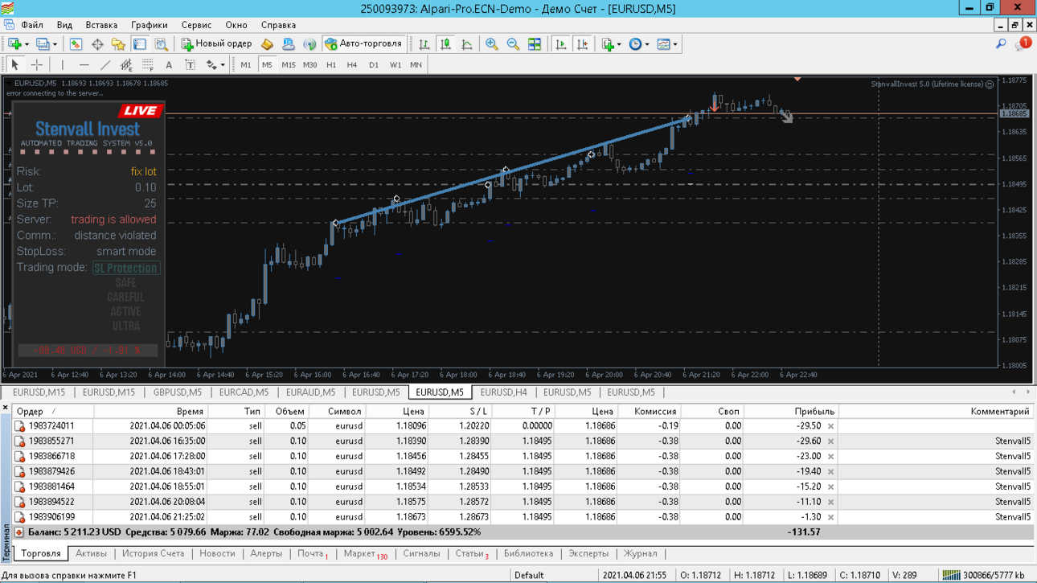The height and width of the screenshot is (583, 1037).
Task: Switch timeframe to D1
Action: pos(374,64)
